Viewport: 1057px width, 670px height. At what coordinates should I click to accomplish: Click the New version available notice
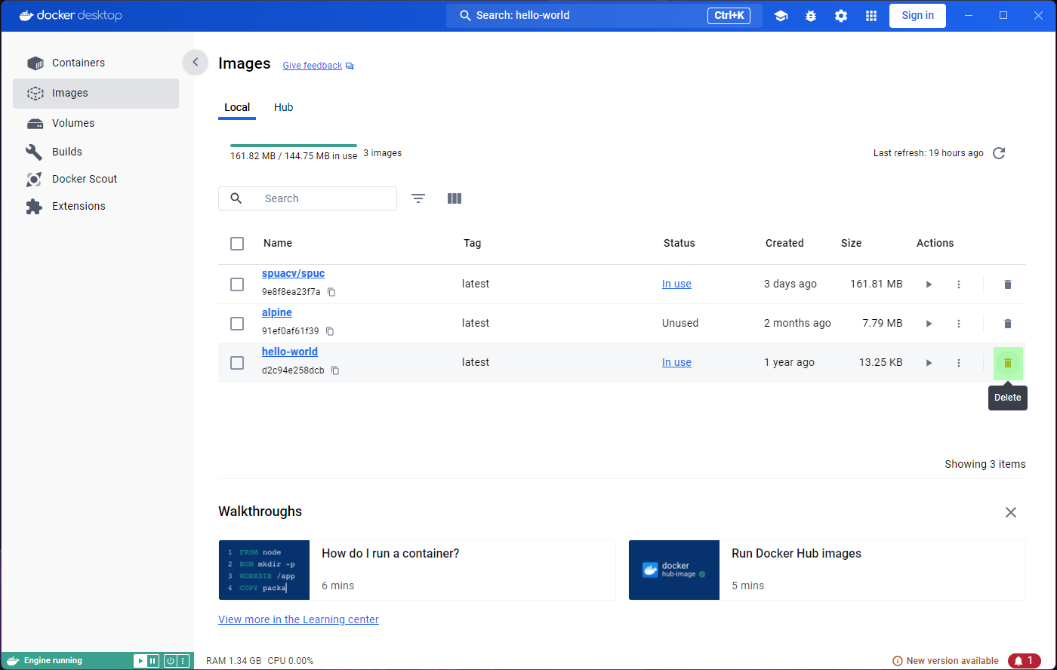945,661
